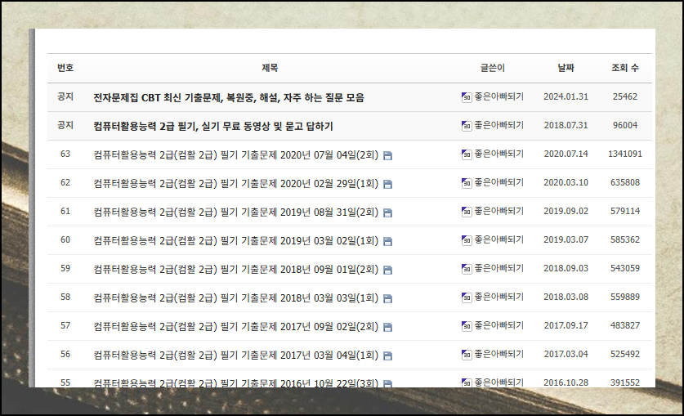Click author level icon on row 57
684x416 pixels.
point(467,326)
